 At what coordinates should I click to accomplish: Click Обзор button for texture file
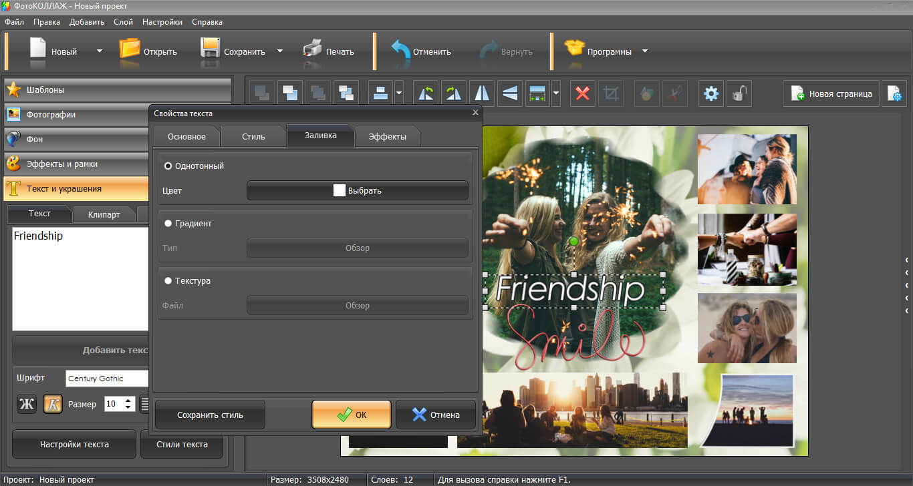pyautogui.click(x=357, y=305)
